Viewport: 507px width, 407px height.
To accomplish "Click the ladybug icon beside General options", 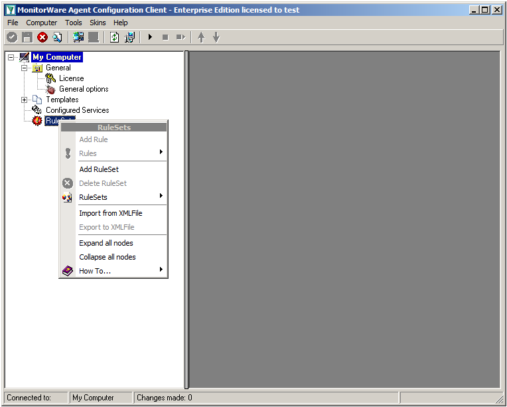I will pyautogui.click(x=50, y=89).
